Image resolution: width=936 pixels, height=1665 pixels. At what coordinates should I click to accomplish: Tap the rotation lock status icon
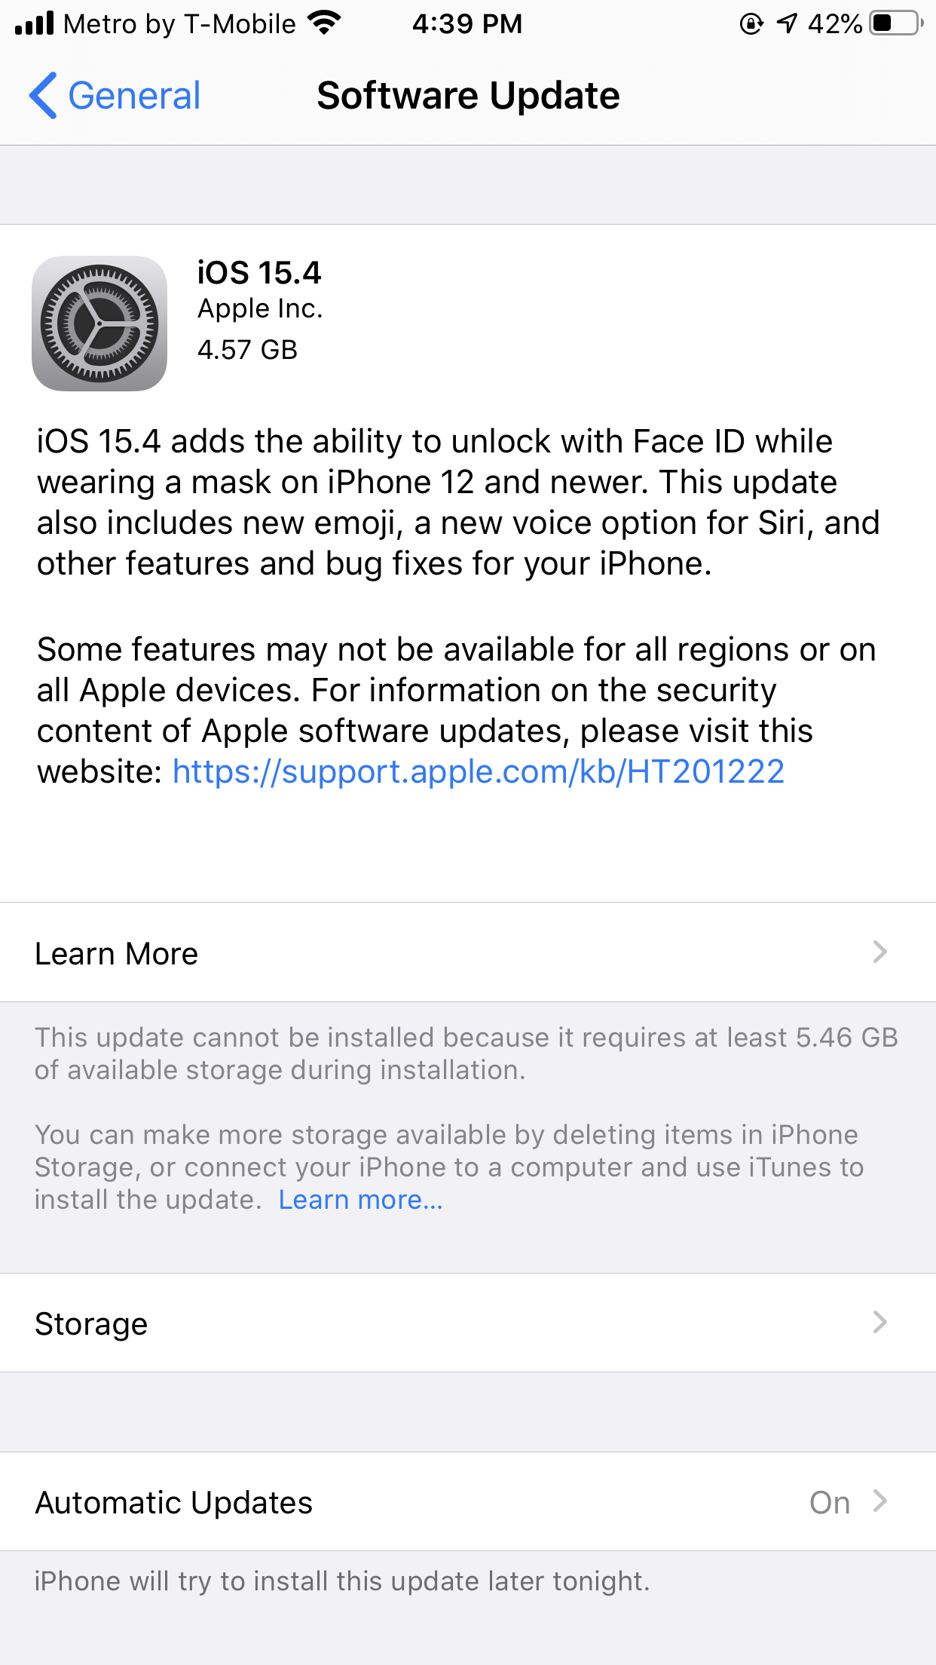coord(751,23)
